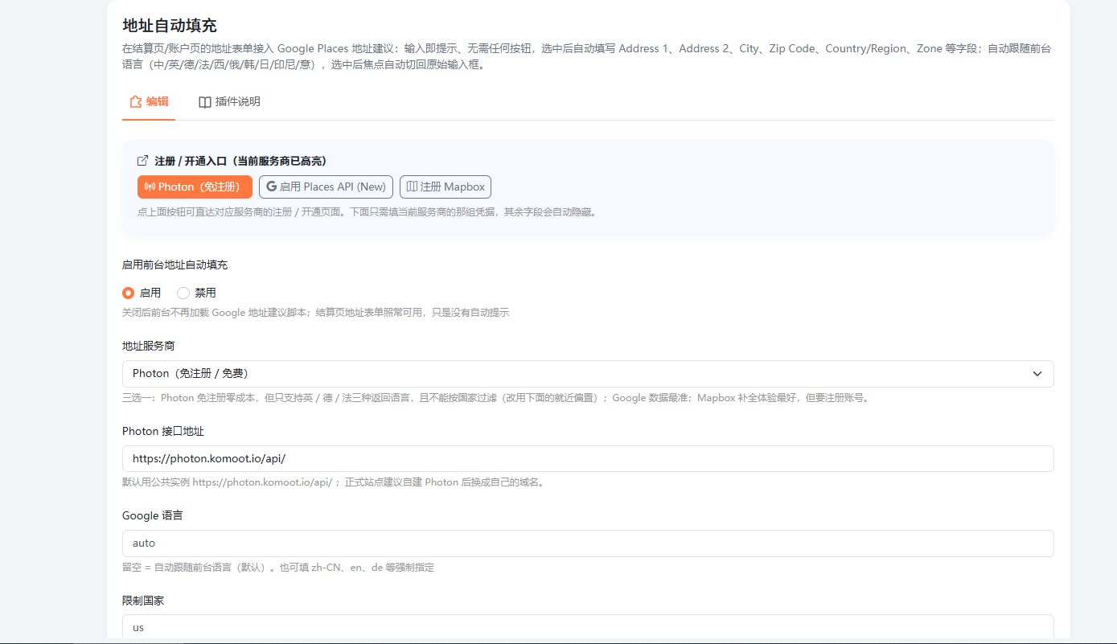Screen dimensions: 1117x644
Task: Click the Photon 接口地址 label
Action: 163,431
